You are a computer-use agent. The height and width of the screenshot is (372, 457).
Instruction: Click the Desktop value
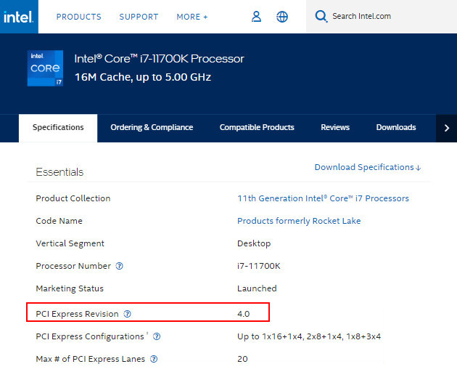click(254, 243)
